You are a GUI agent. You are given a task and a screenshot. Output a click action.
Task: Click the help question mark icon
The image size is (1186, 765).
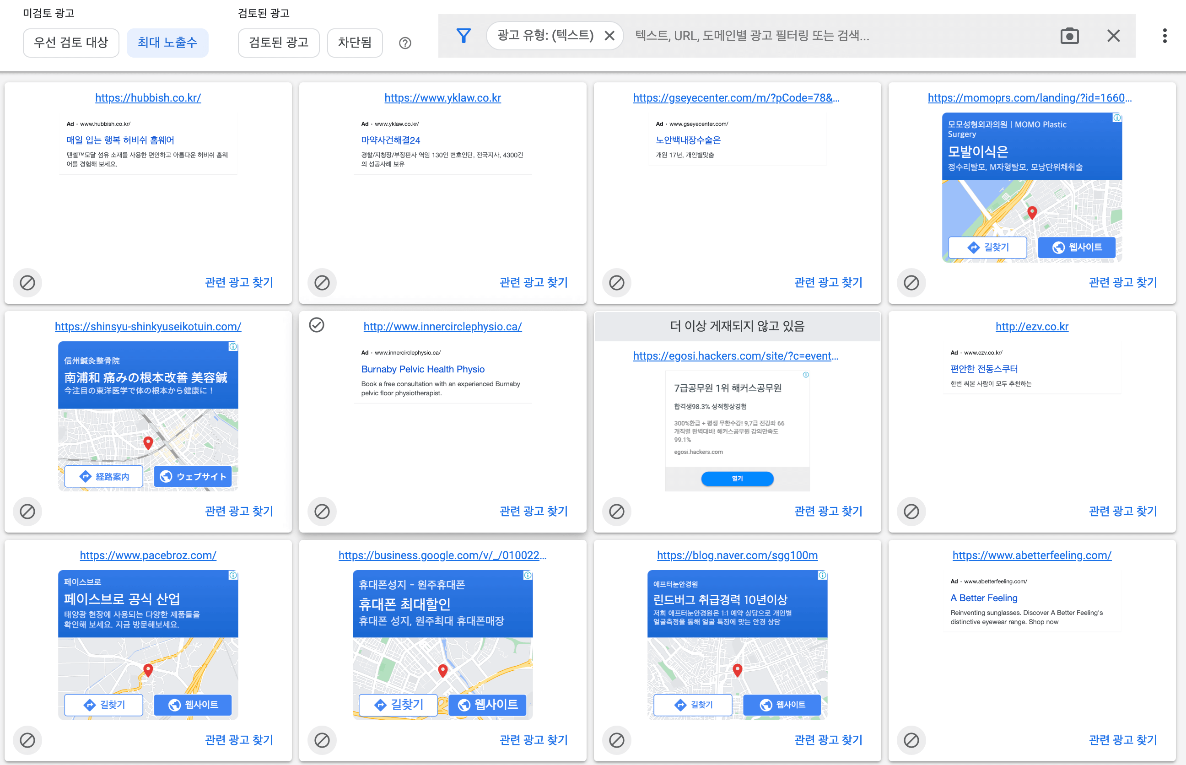(405, 43)
